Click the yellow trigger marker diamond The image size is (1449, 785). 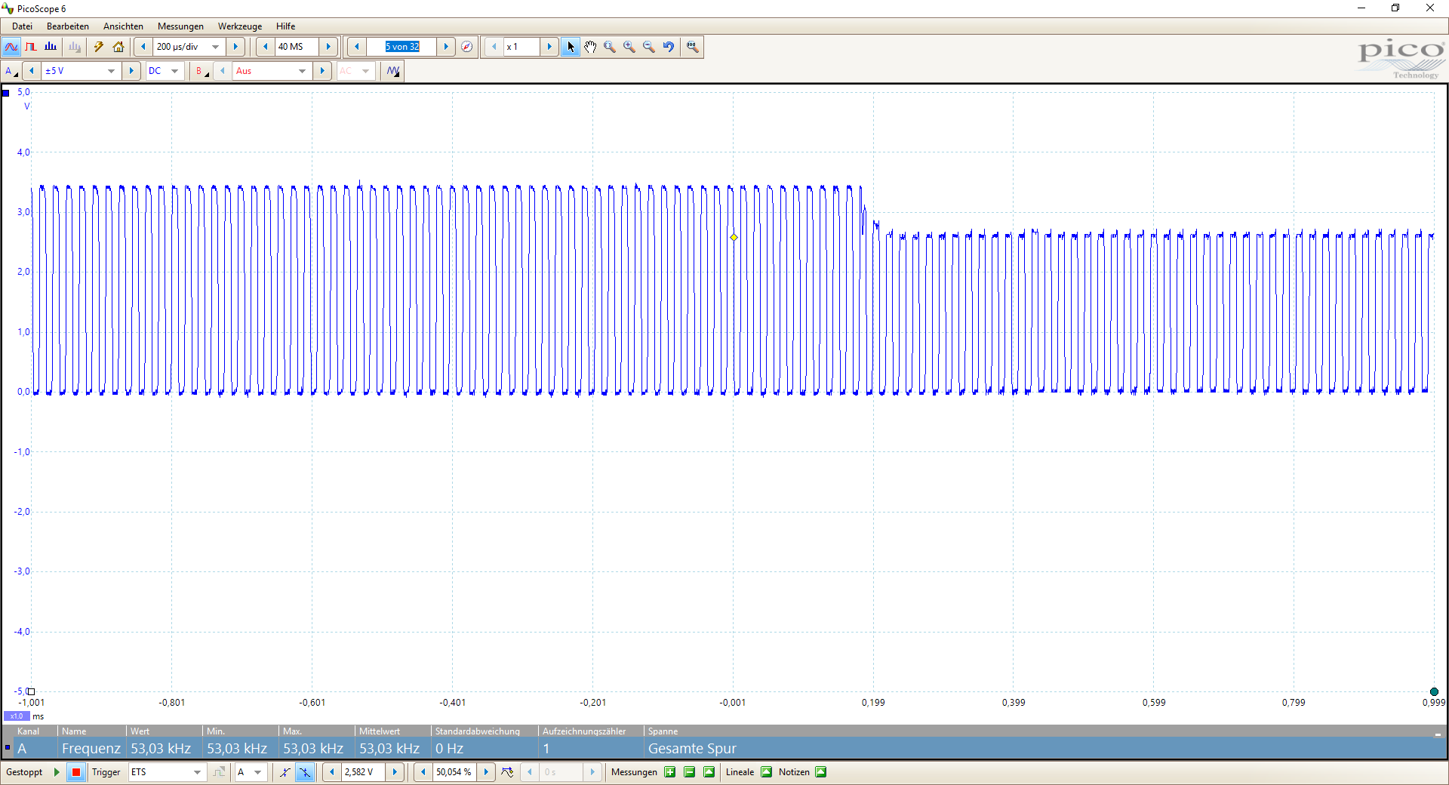point(734,237)
